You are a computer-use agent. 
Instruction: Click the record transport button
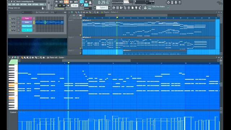click(68, 6)
